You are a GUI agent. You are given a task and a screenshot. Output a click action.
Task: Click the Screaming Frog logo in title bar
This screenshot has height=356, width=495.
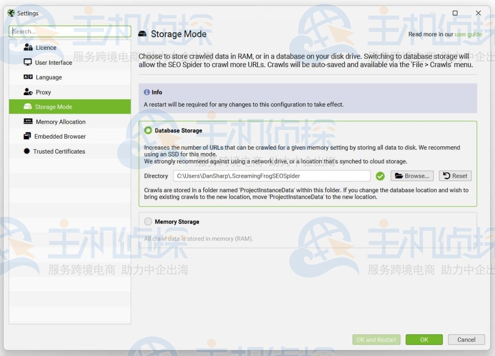12,13
